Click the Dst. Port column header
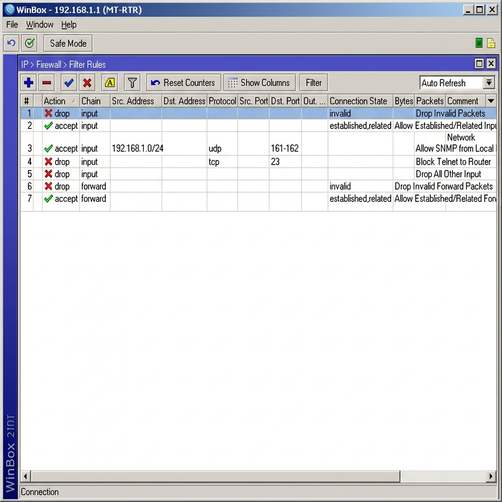502x502 pixels. tap(285, 101)
